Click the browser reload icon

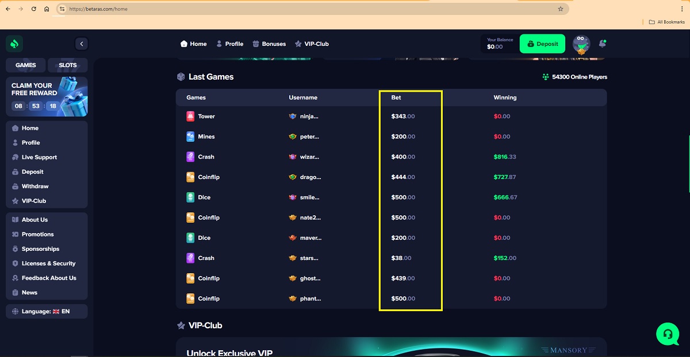34,9
